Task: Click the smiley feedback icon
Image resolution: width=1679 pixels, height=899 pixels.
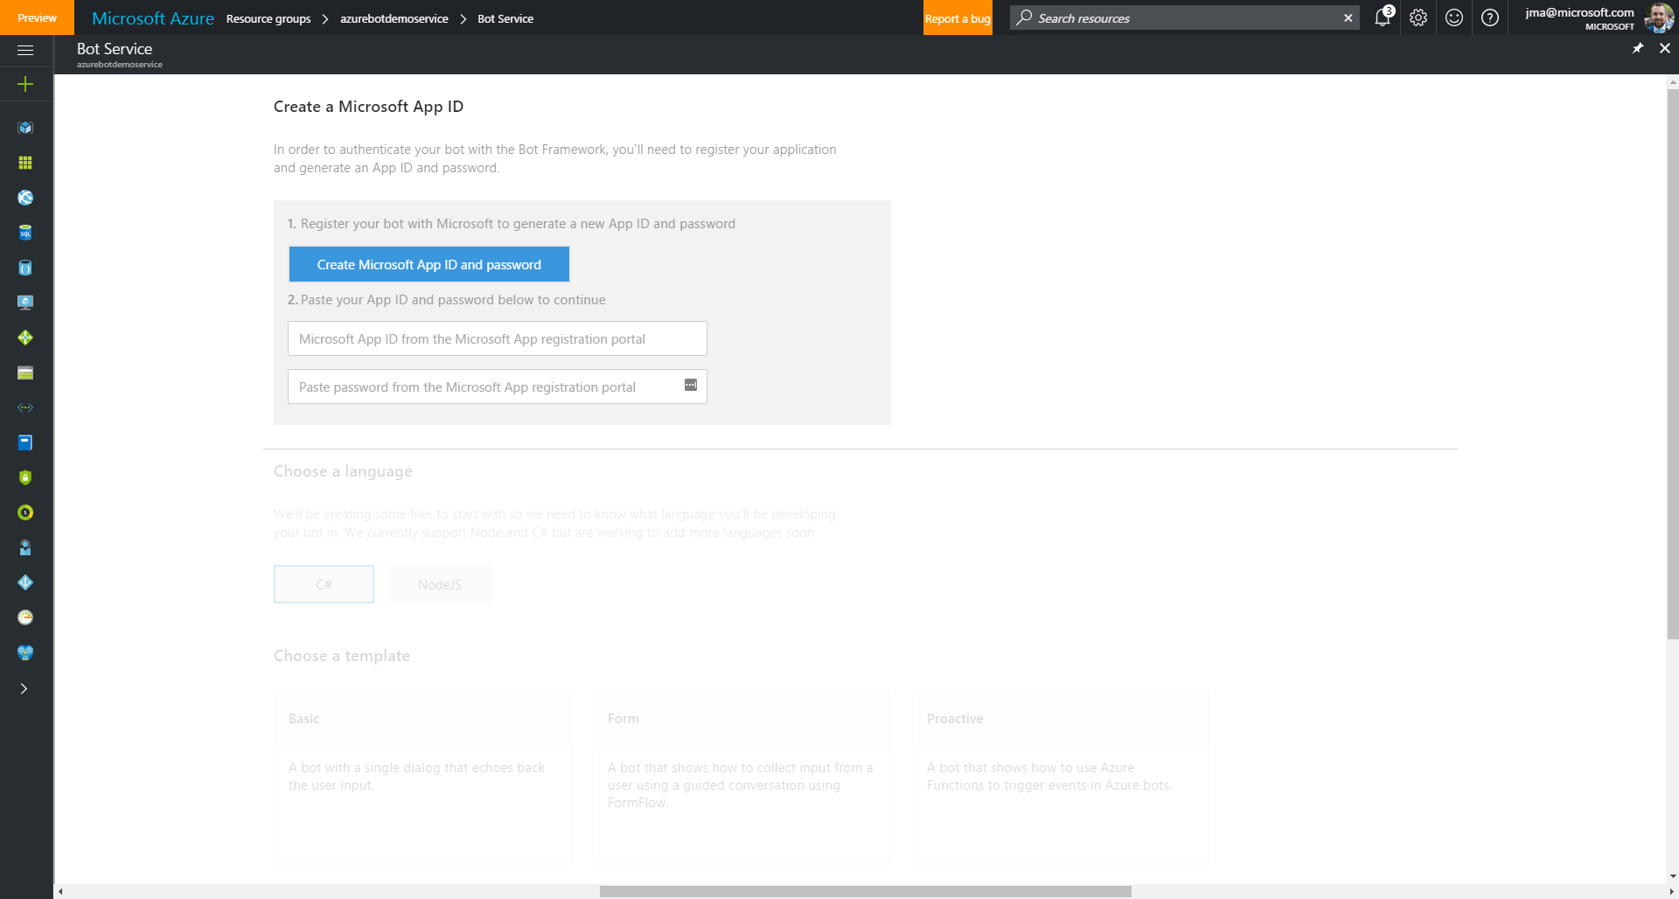Action: tap(1454, 17)
